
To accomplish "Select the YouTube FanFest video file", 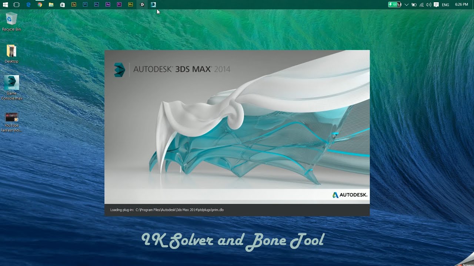I will tap(11, 122).
